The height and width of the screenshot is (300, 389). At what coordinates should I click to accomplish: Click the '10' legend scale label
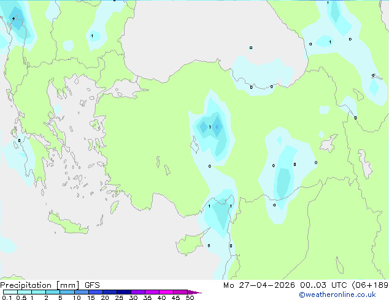click(x=77, y=298)
